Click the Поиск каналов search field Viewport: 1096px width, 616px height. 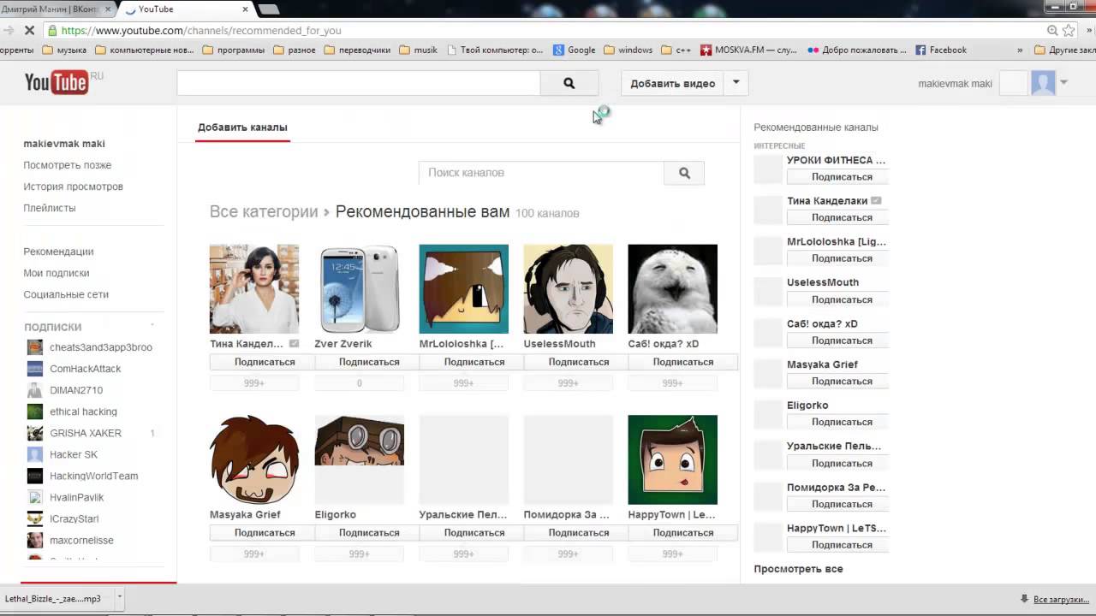(x=541, y=173)
